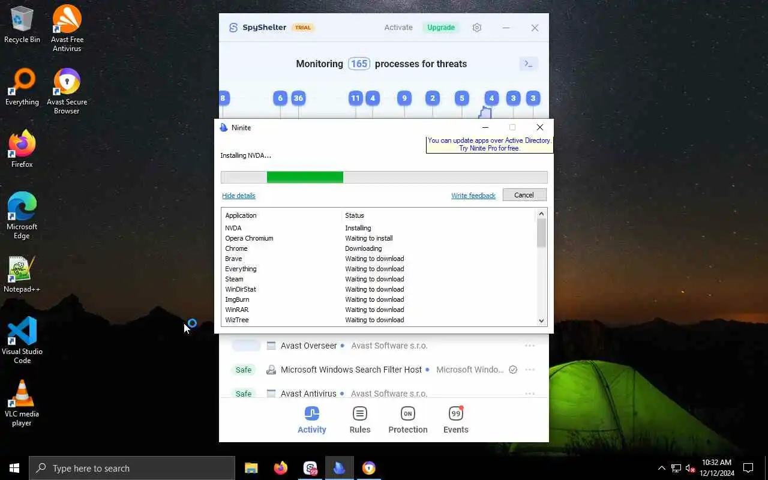Open the Firefox desktop shortcut
The image size is (768, 480).
click(22, 149)
